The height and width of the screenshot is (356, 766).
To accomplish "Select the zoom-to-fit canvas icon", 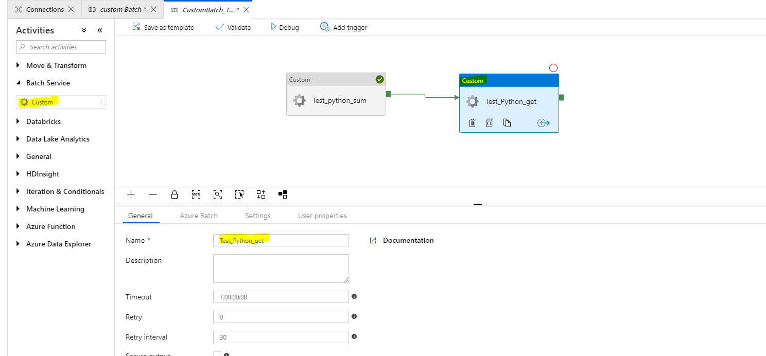I will tap(218, 194).
